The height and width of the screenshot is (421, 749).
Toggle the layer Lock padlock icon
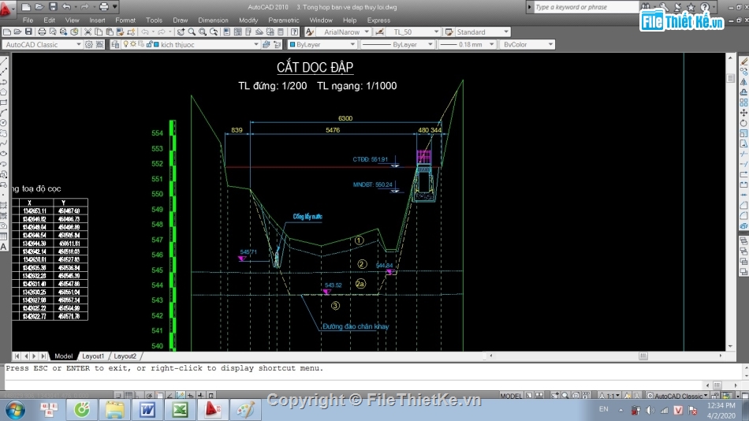(150, 44)
